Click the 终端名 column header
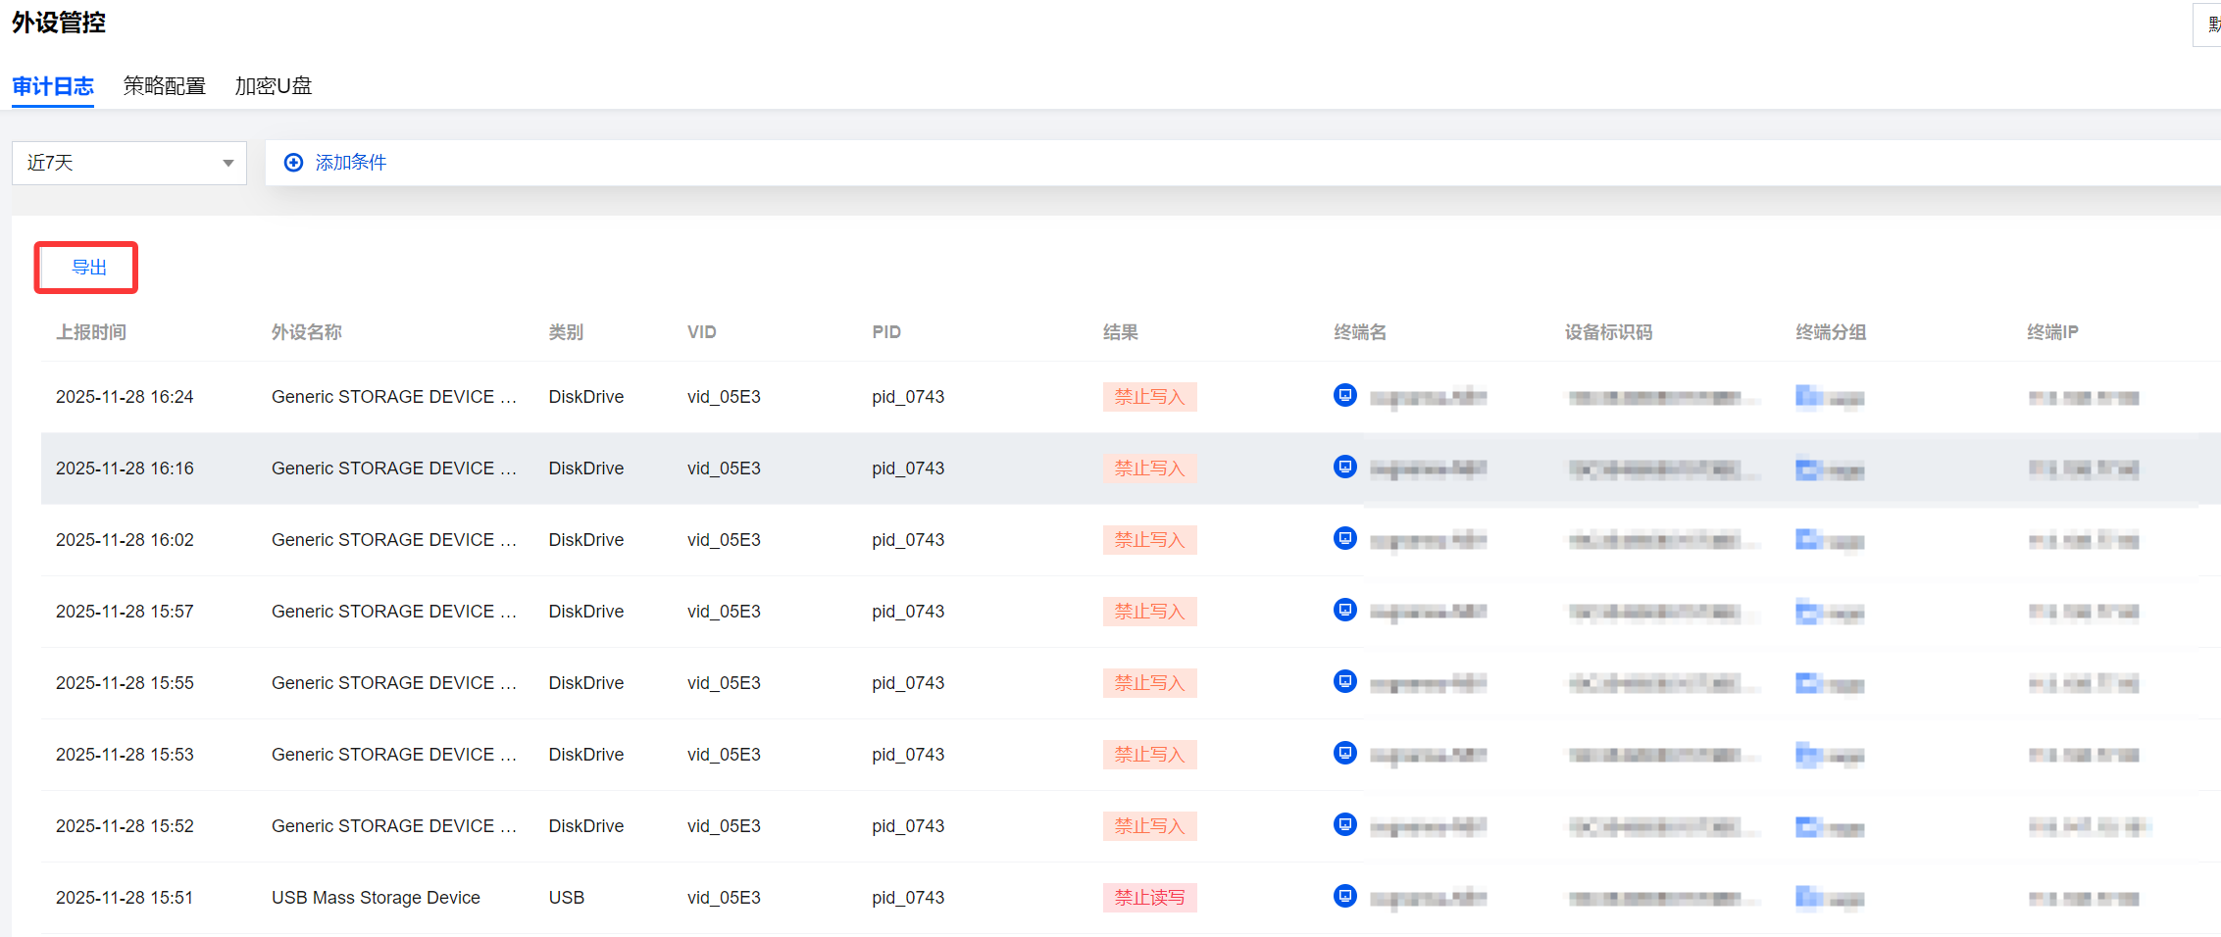Screen dimensions: 2221x937 tap(1360, 332)
